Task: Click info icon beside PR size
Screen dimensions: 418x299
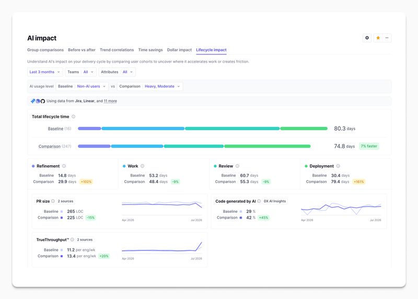Action: tap(53, 201)
